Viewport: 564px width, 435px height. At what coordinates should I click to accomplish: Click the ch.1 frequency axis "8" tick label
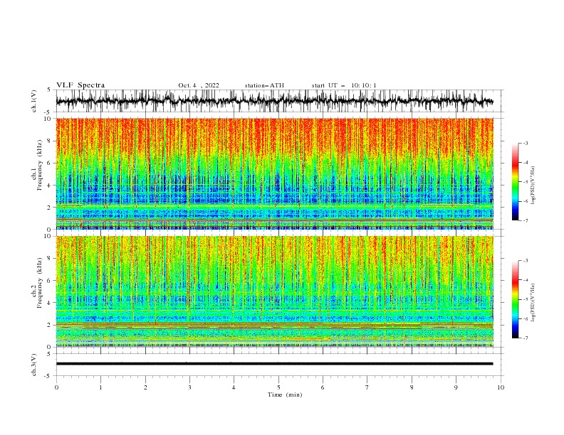[50, 141]
